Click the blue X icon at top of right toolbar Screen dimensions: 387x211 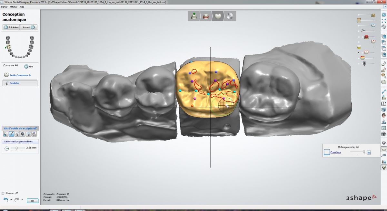coord(384,14)
